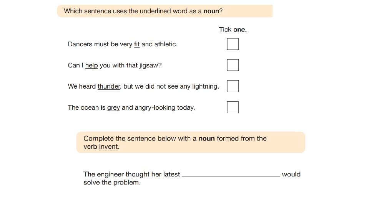Click the underlined word 'thunder'
369x208 pixels.
(109, 86)
